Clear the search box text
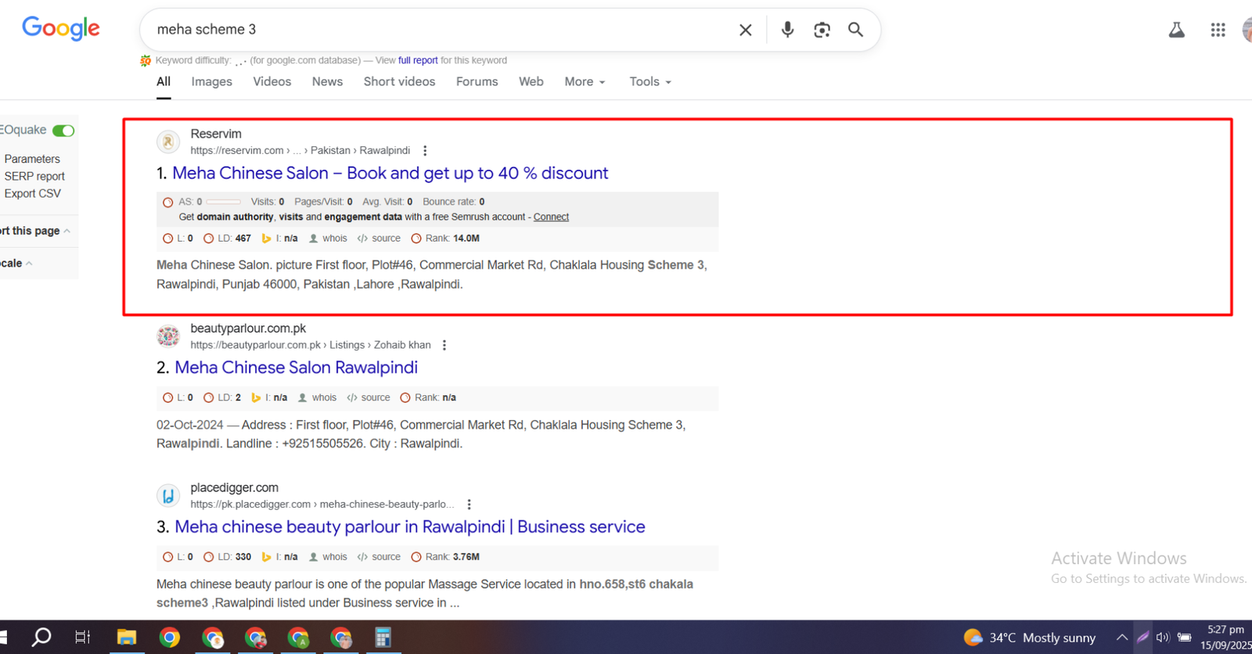 click(745, 30)
